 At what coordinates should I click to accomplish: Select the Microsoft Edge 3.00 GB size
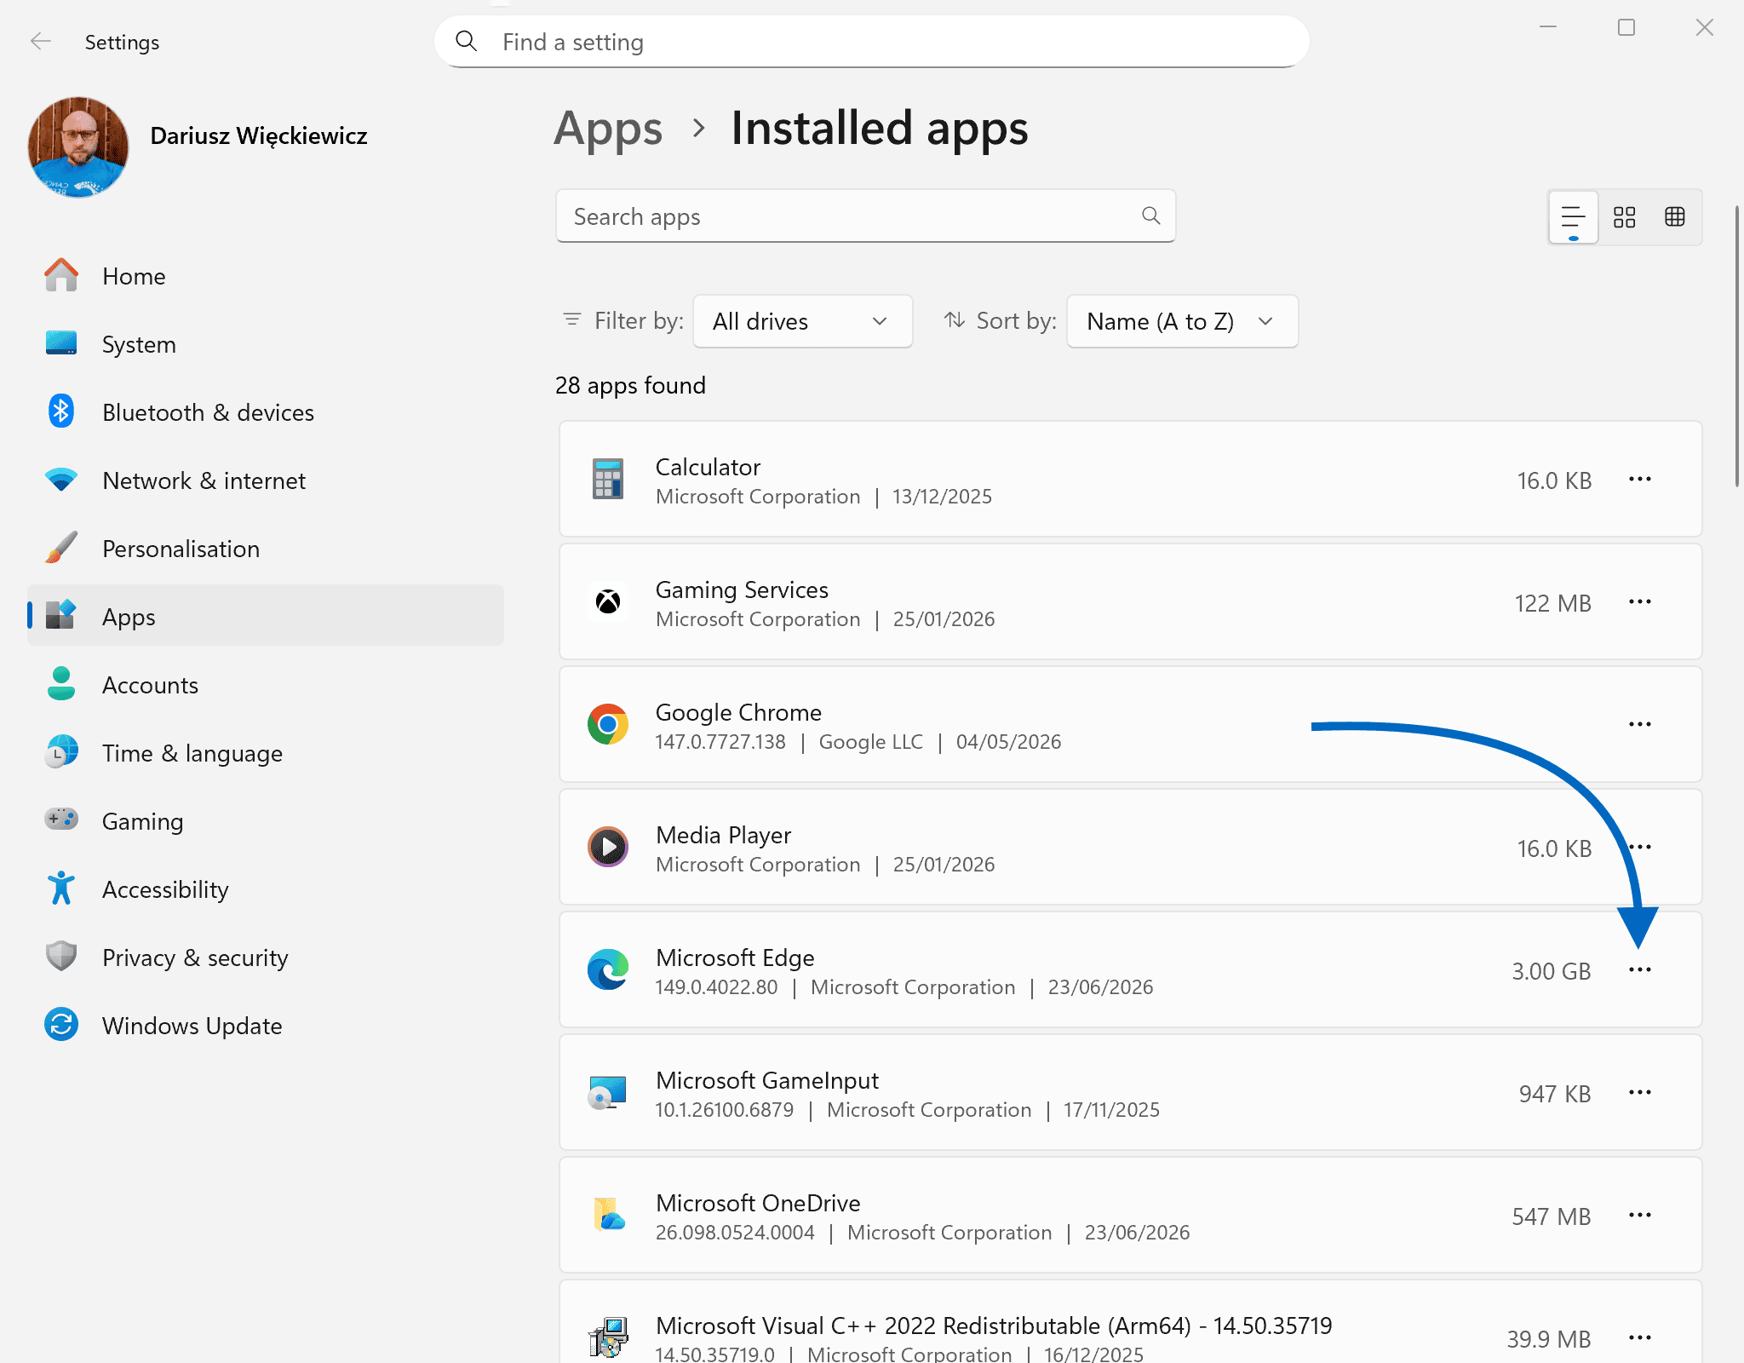coord(1552,971)
